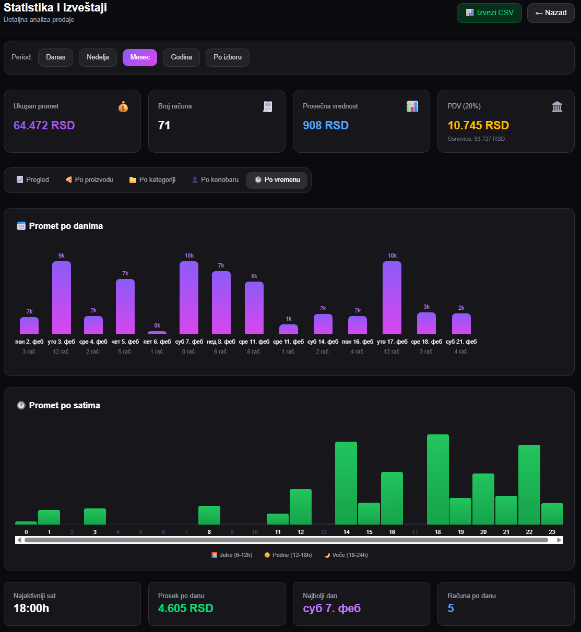This screenshot has height=632, width=581.
Task: Export data with Izvezi CSV button
Action: (x=489, y=13)
